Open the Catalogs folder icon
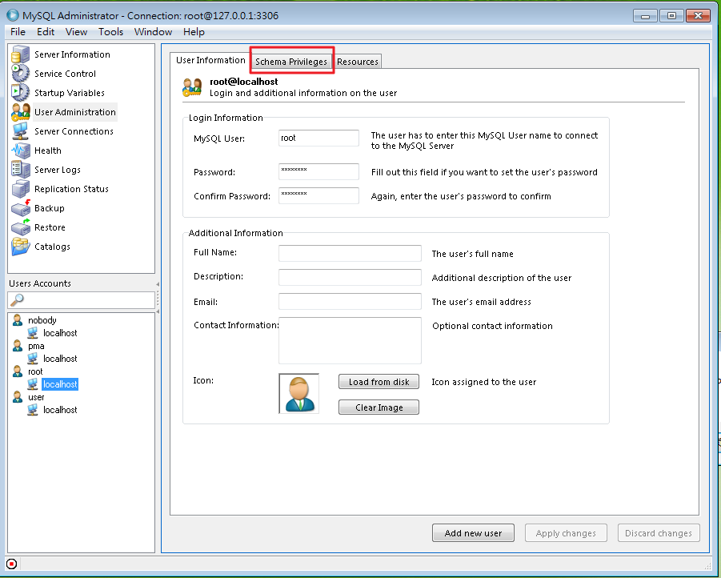 (x=21, y=247)
